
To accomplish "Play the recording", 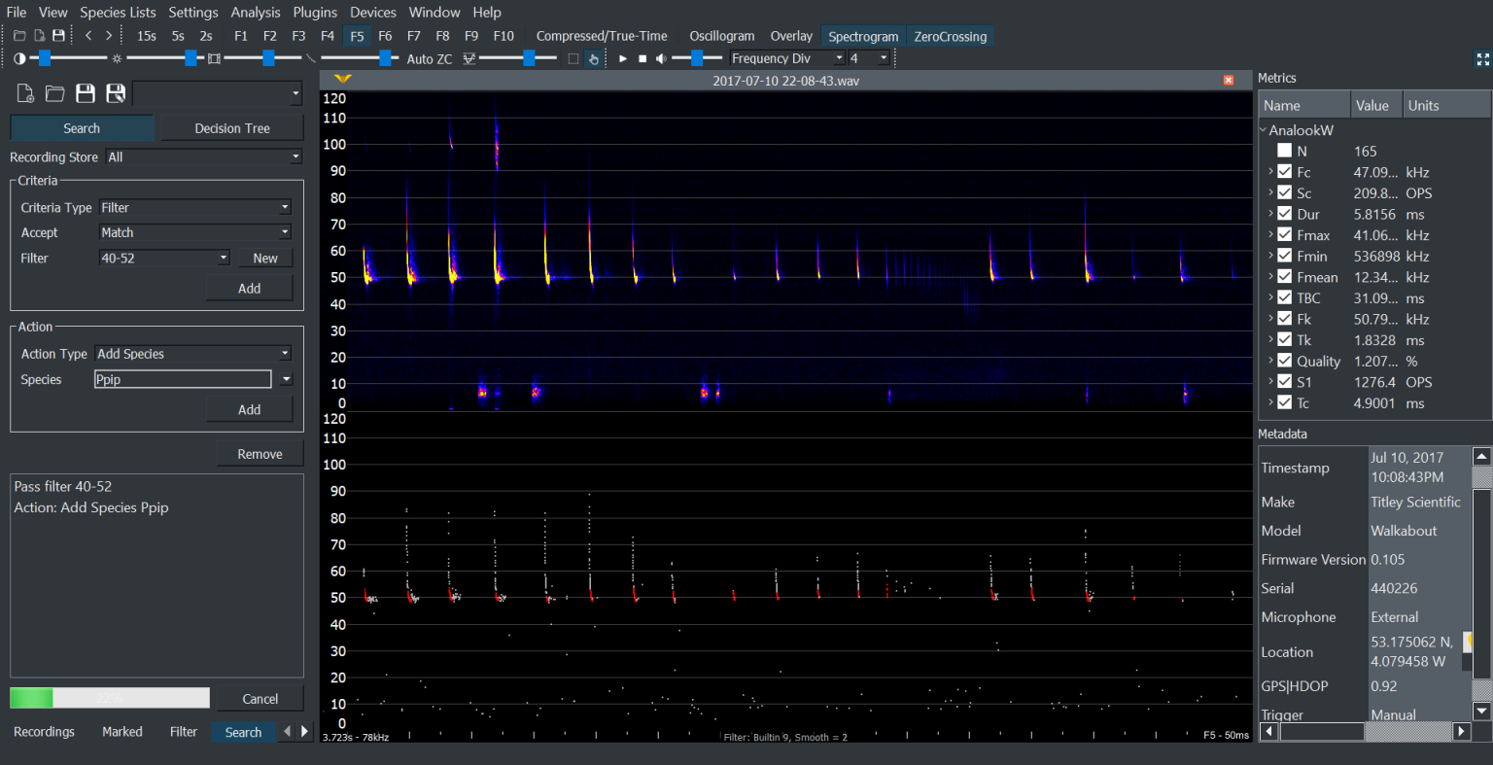I will (622, 57).
